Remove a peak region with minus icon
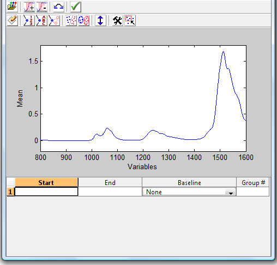This screenshot has width=277, height=265. 42,7
